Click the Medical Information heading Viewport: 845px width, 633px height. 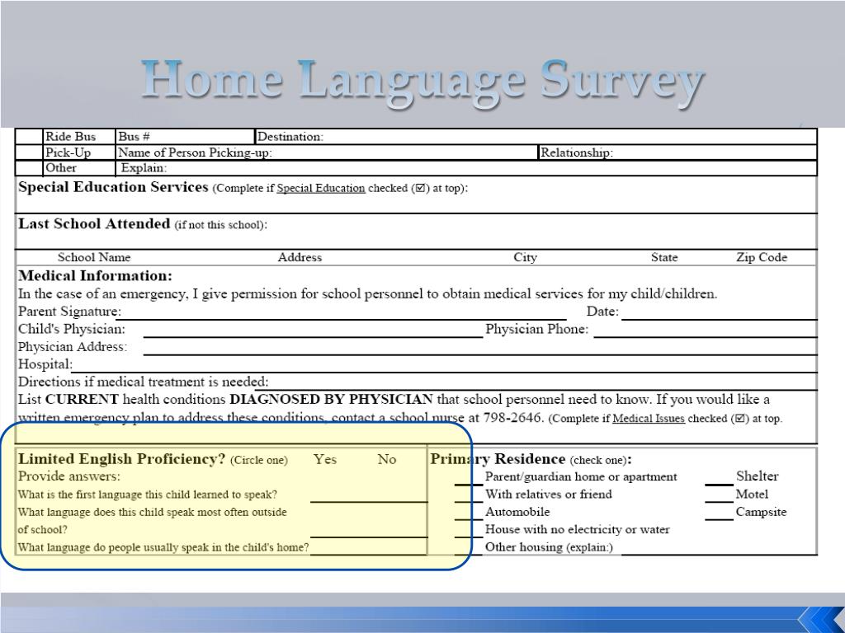[96, 275]
